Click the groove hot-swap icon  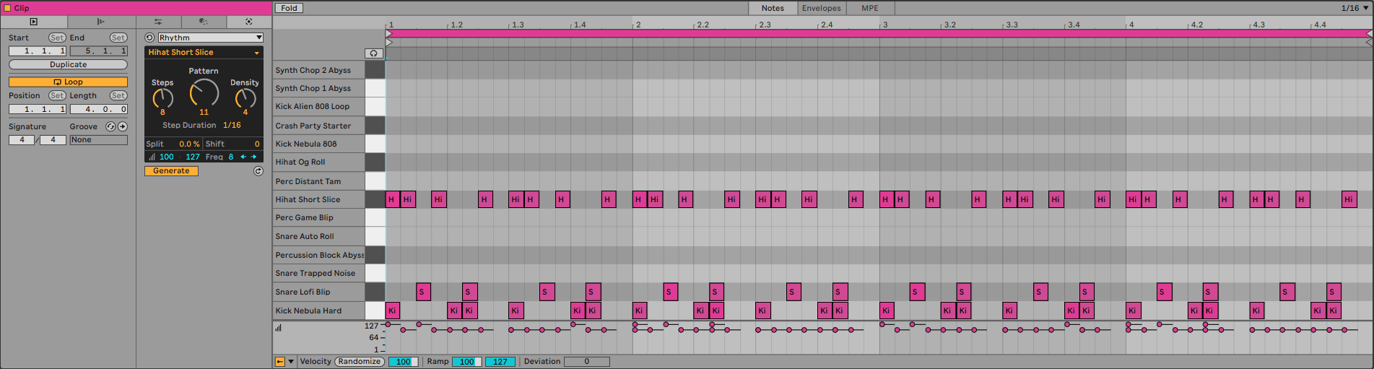[x=110, y=126]
